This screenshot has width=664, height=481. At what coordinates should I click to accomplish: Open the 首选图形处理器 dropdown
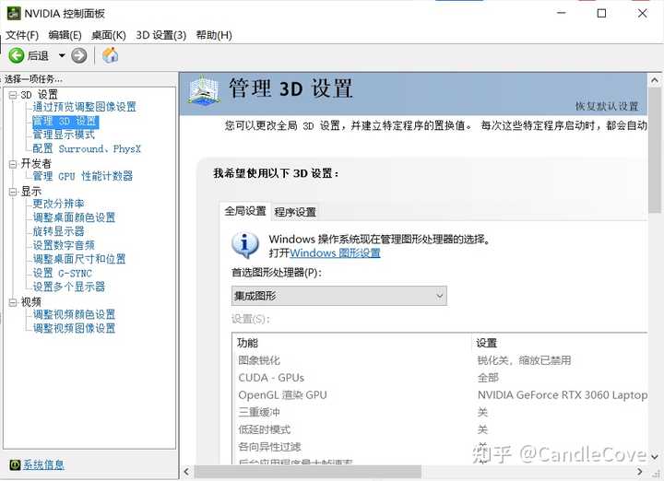pos(338,296)
